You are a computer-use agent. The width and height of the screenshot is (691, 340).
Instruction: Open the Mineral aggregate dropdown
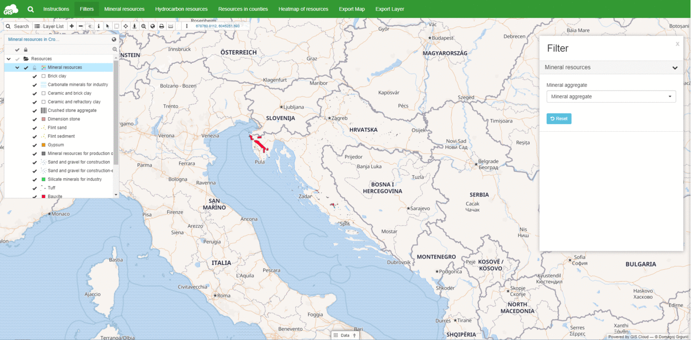coord(611,96)
